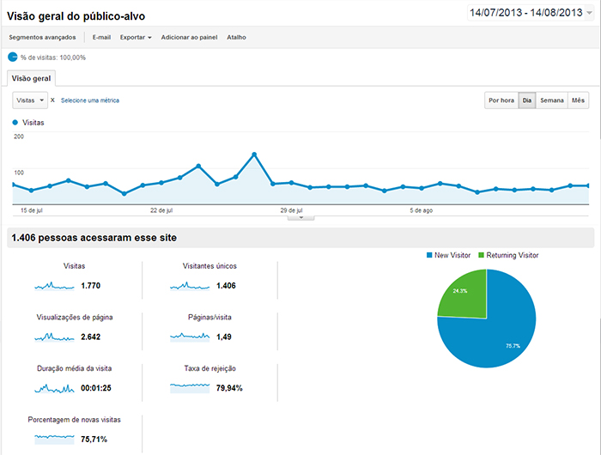Click the Visitas sparkline thumbnail
Screen dimensions: 601x455
pyautogui.click(x=55, y=285)
